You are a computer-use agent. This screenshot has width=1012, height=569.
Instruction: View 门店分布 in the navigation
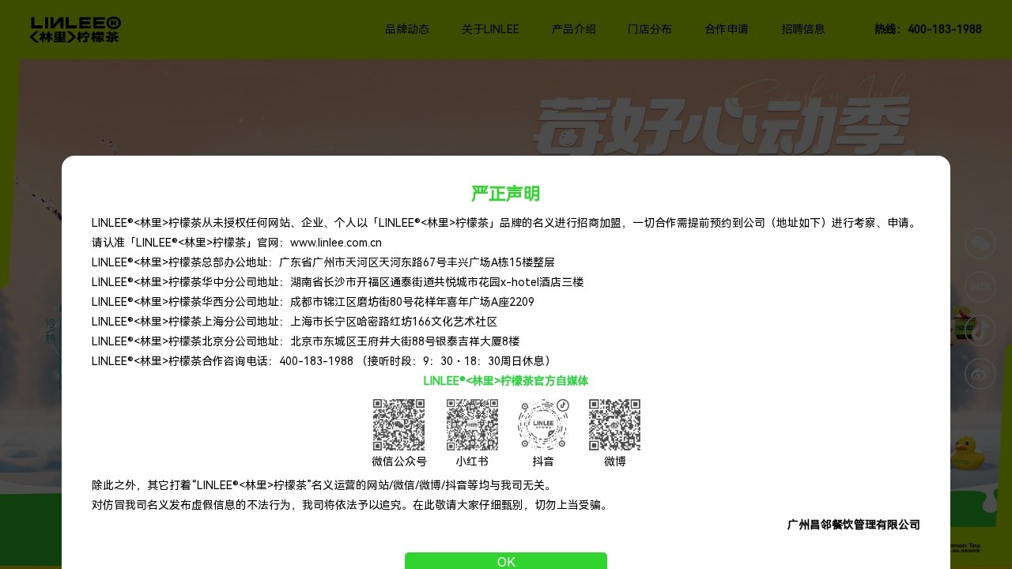pos(650,29)
